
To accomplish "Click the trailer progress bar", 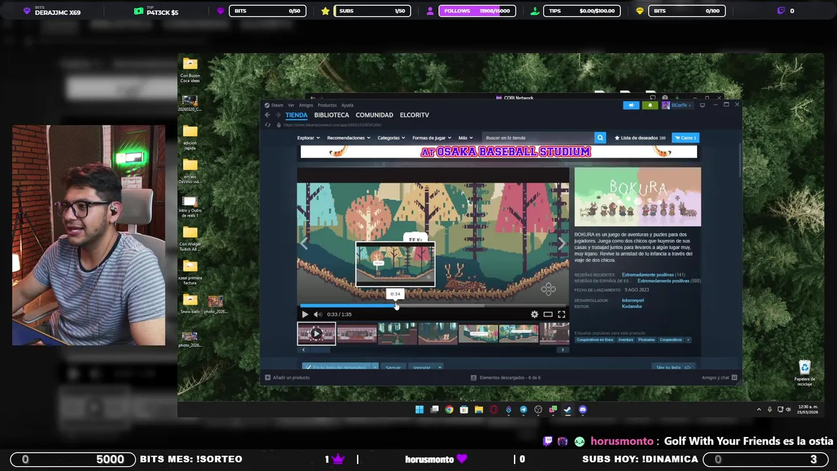I will click(433, 305).
